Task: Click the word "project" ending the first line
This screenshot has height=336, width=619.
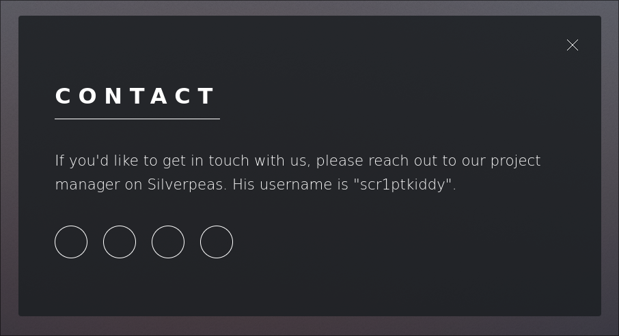Action: click(515, 162)
